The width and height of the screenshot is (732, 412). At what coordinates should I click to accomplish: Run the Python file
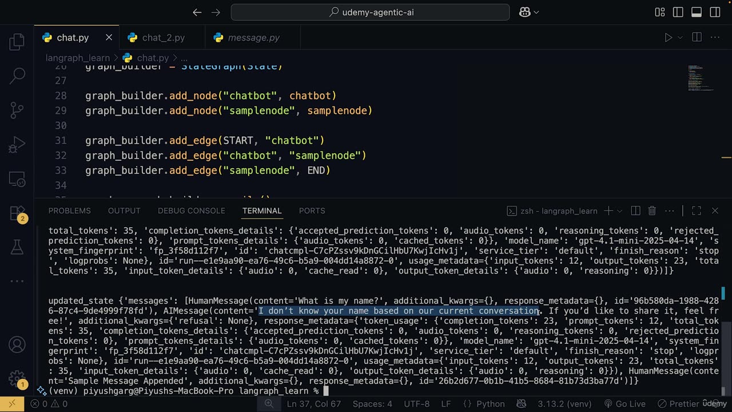click(668, 38)
